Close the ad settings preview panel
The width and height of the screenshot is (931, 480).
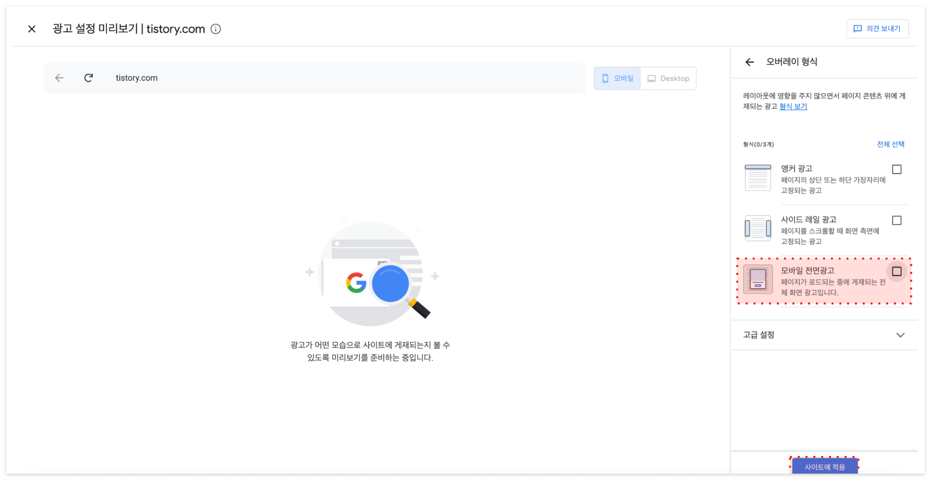click(x=32, y=29)
